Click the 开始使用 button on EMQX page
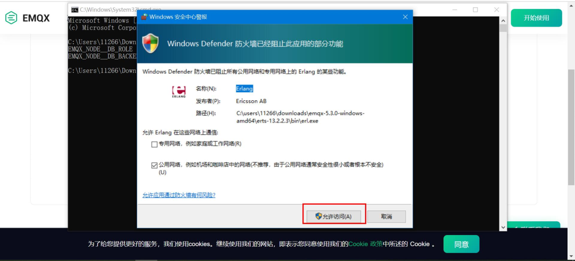Screen dimensions: 575x261 click(536, 18)
